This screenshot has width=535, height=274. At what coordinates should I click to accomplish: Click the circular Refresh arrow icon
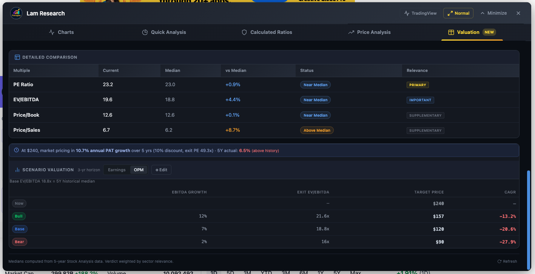[499, 261]
